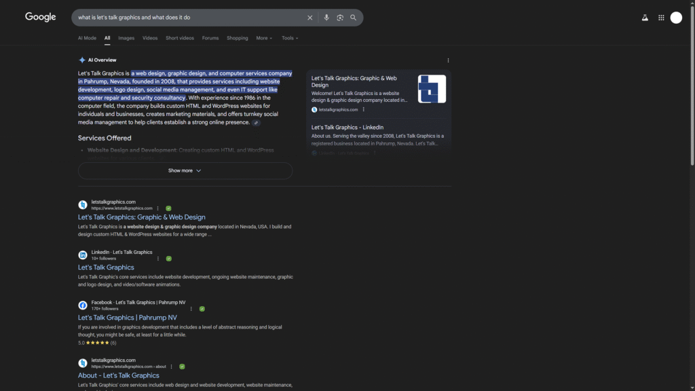Open Let's Talk Graphics - LinkedIn source card
This screenshot has width=695, height=391.
pos(347,127)
